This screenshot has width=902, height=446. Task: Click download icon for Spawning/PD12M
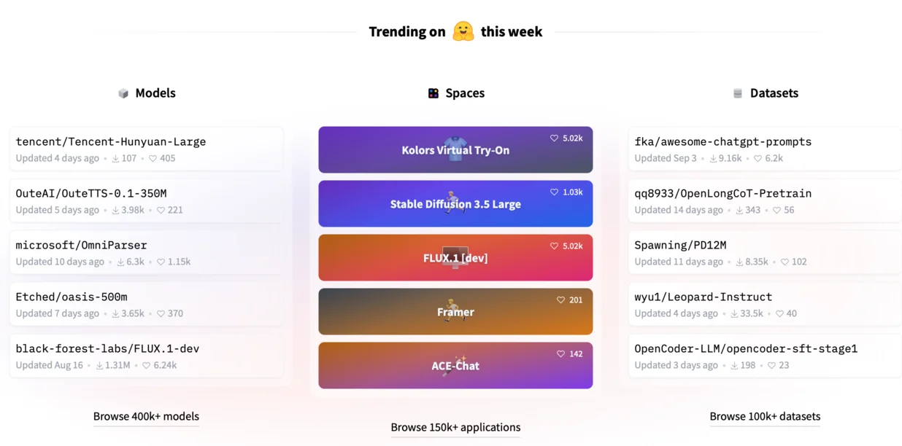(739, 262)
